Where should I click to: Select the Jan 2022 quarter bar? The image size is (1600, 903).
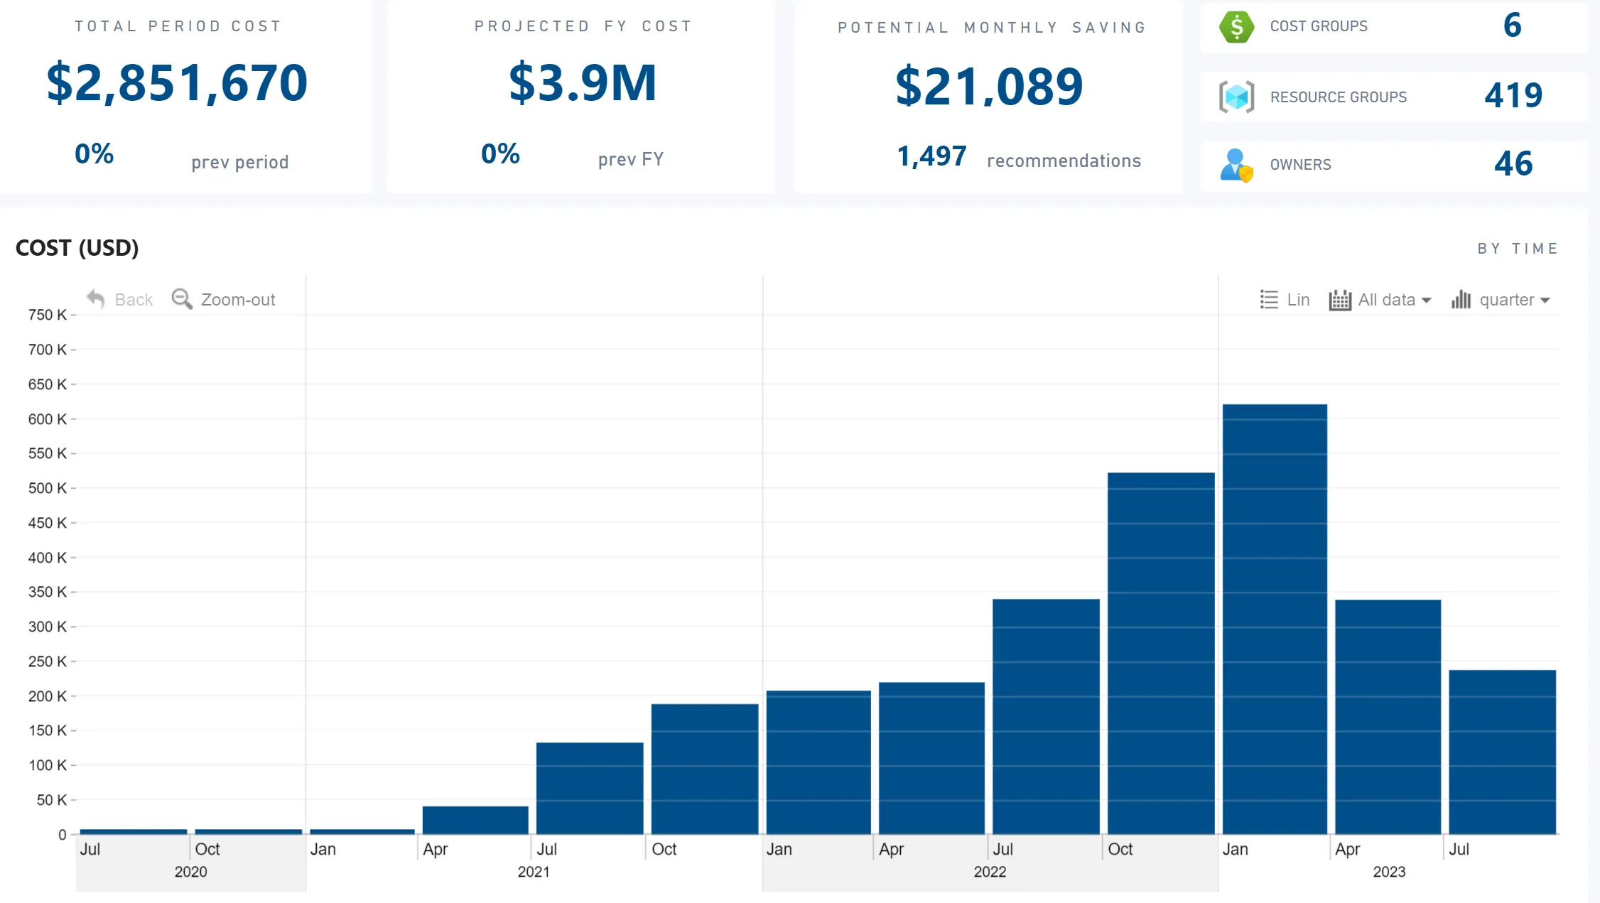point(818,762)
